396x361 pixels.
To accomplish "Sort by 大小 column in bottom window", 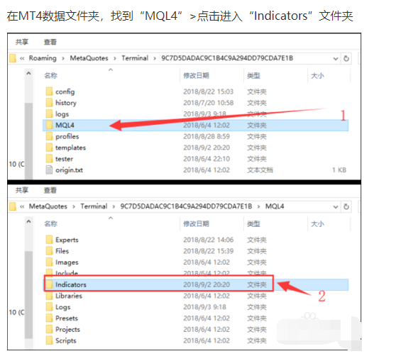I will tap(317, 223).
